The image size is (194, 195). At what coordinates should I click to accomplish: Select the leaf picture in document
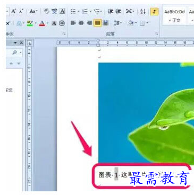(146, 113)
